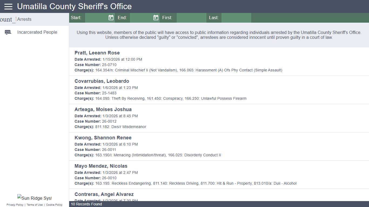Open the hamburger navigation menu
The width and height of the screenshot is (369, 207).
(x=8, y=6)
